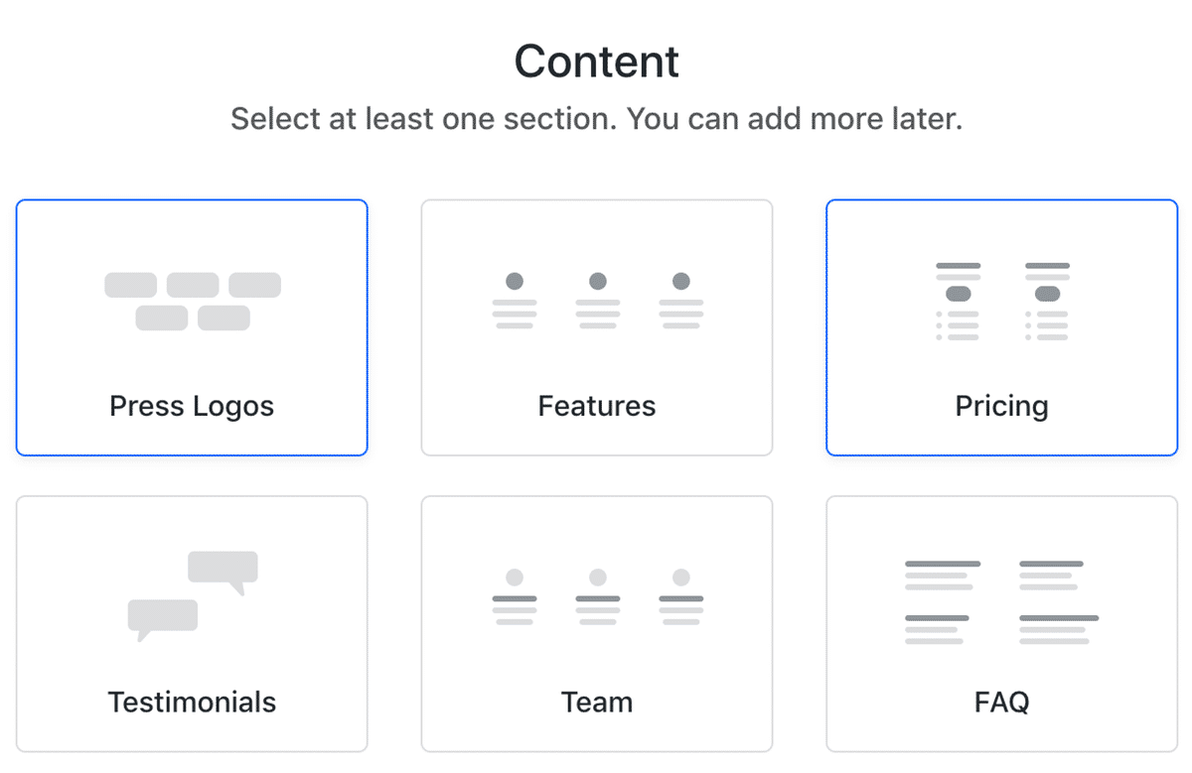Image resolution: width=1192 pixels, height=773 pixels.
Task: Add the FAQ section card
Action: pyautogui.click(x=1001, y=623)
